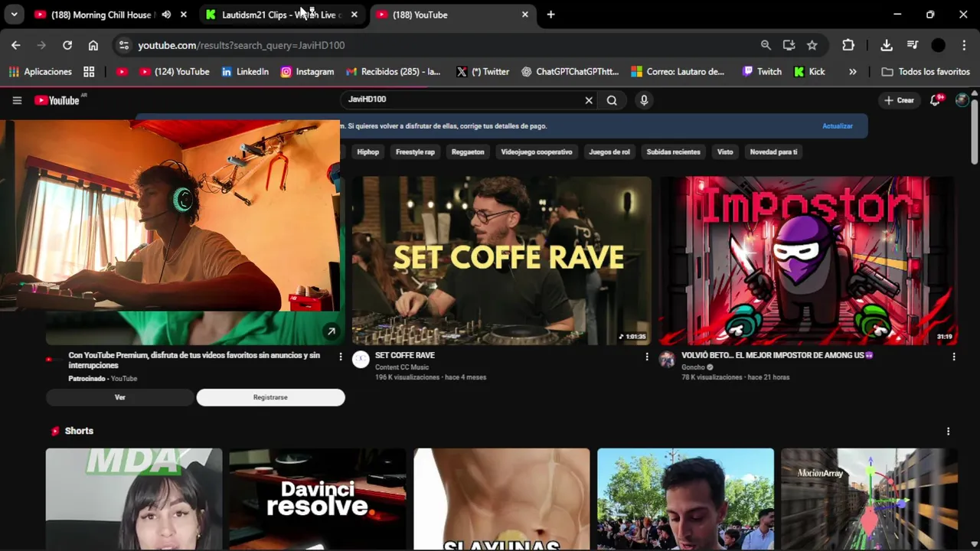The width and height of the screenshot is (980, 551).
Task: Go to YouTube home via the logo
Action: tap(57, 100)
